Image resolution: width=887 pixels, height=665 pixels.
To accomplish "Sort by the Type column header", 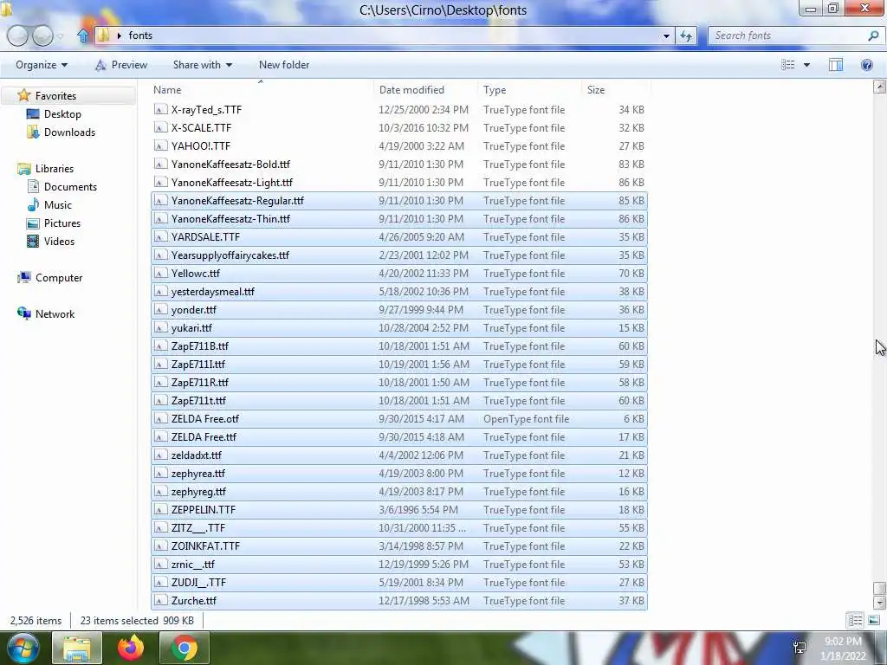I will (x=529, y=90).
